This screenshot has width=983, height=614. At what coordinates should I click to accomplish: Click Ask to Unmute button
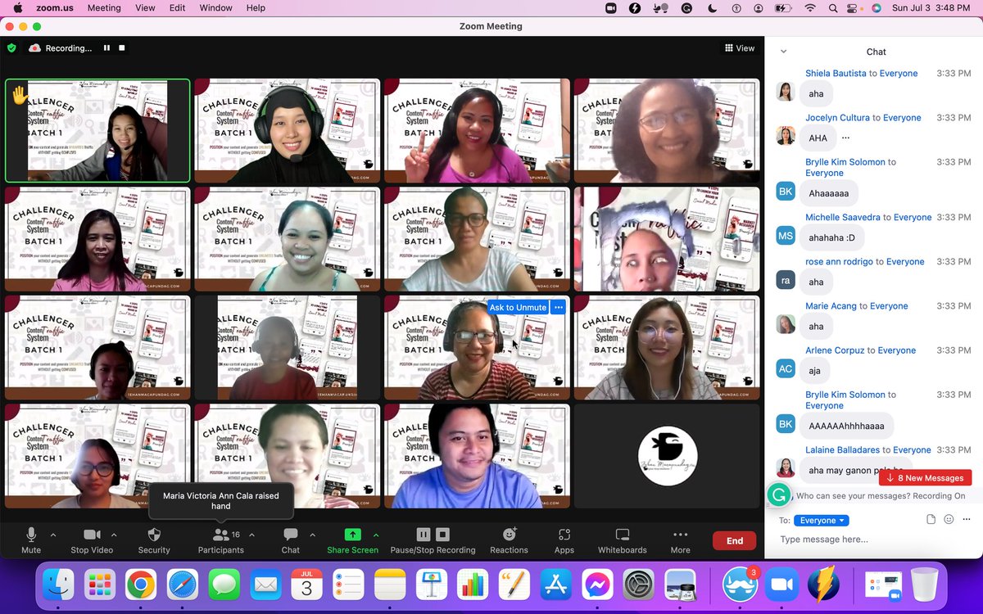(518, 307)
